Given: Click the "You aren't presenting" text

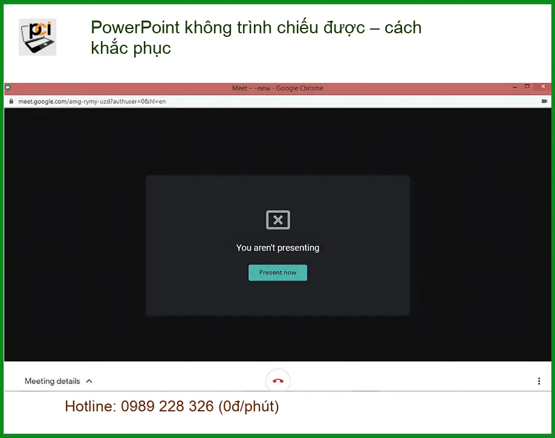Looking at the screenshot, I should point(278,247).
